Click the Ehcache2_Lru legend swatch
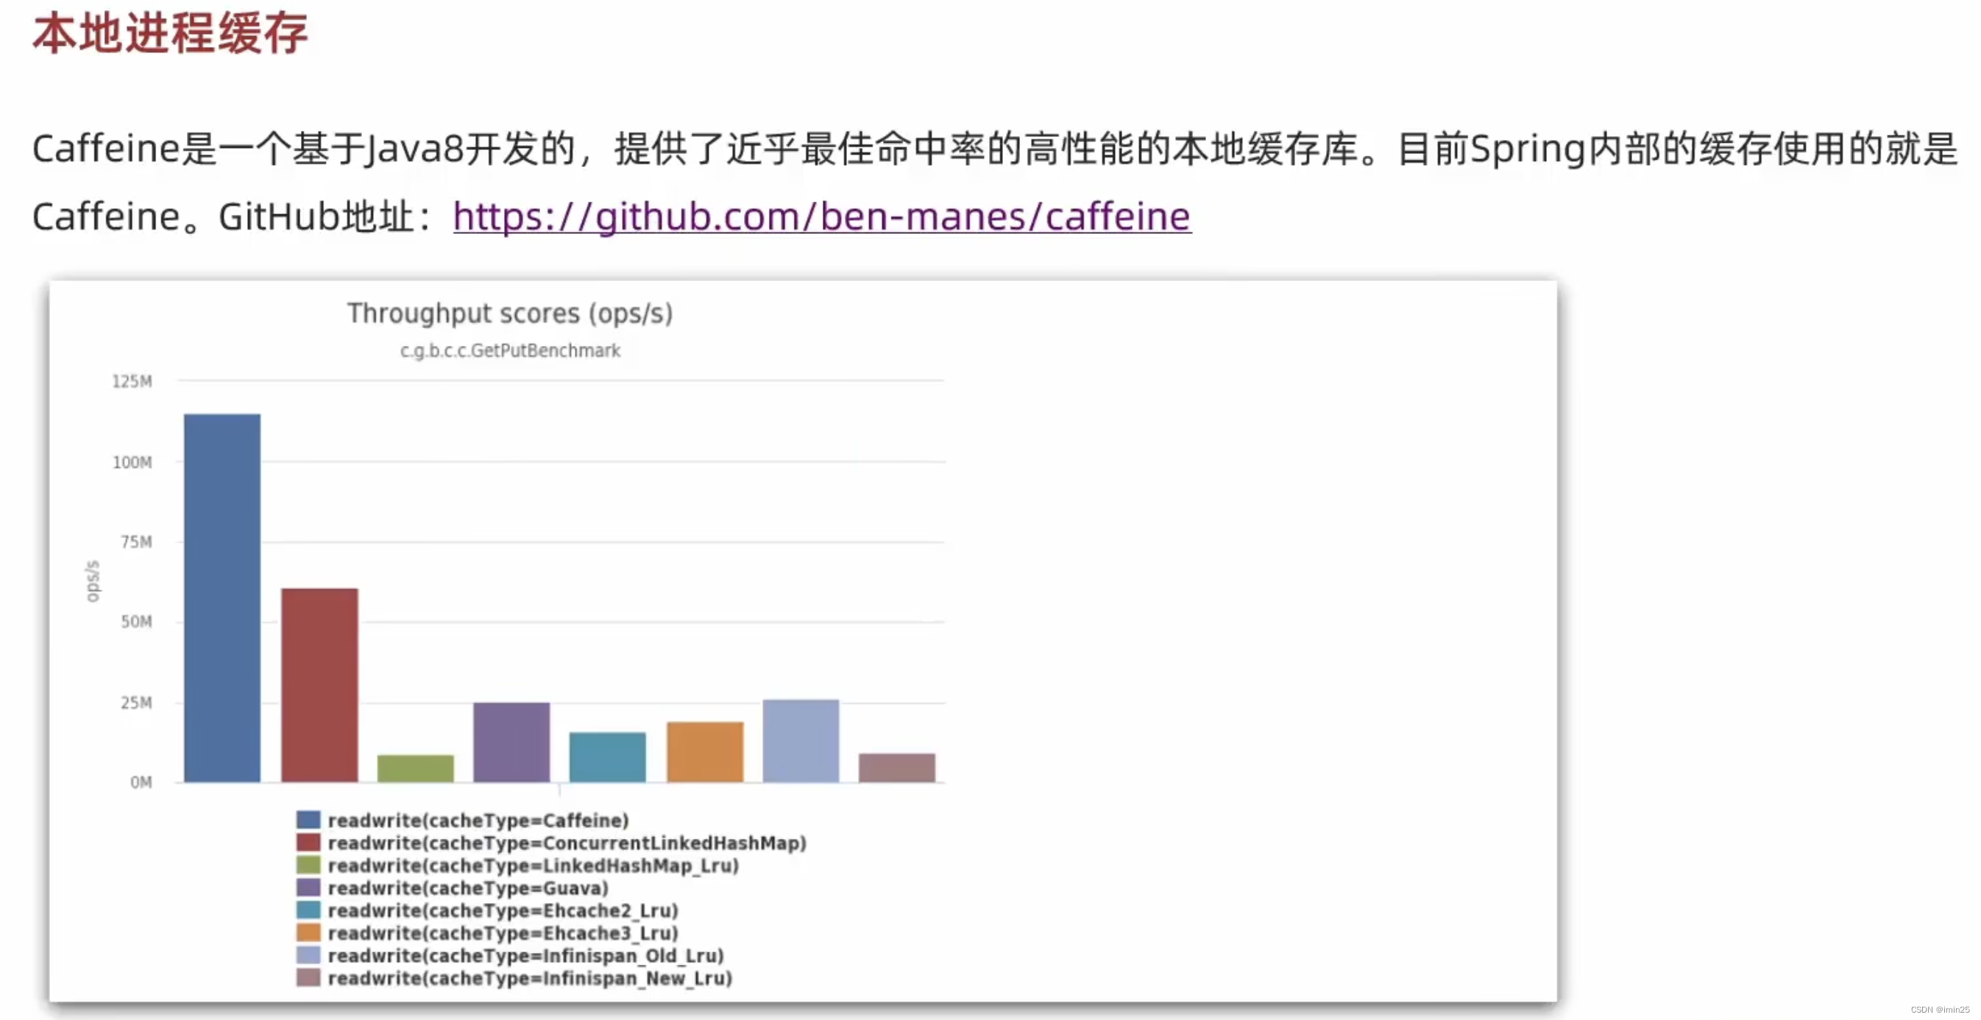The image size is (1981, 1020). pos(308,910)
